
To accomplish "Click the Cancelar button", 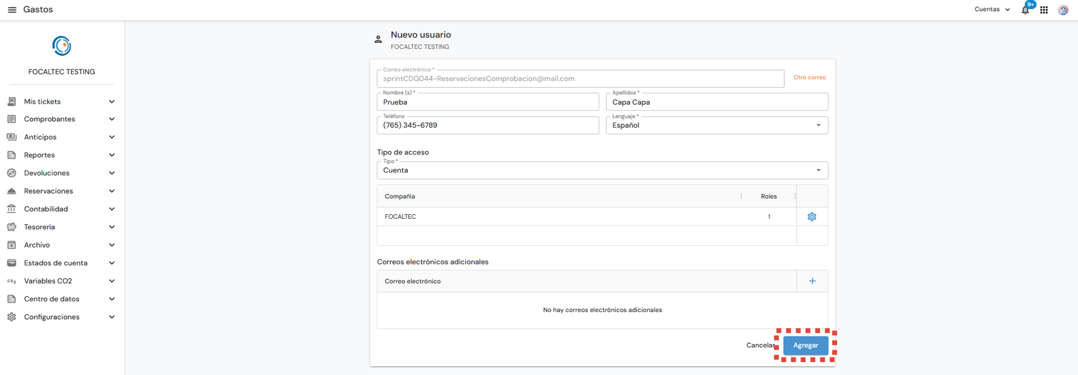I will point(760,345).
